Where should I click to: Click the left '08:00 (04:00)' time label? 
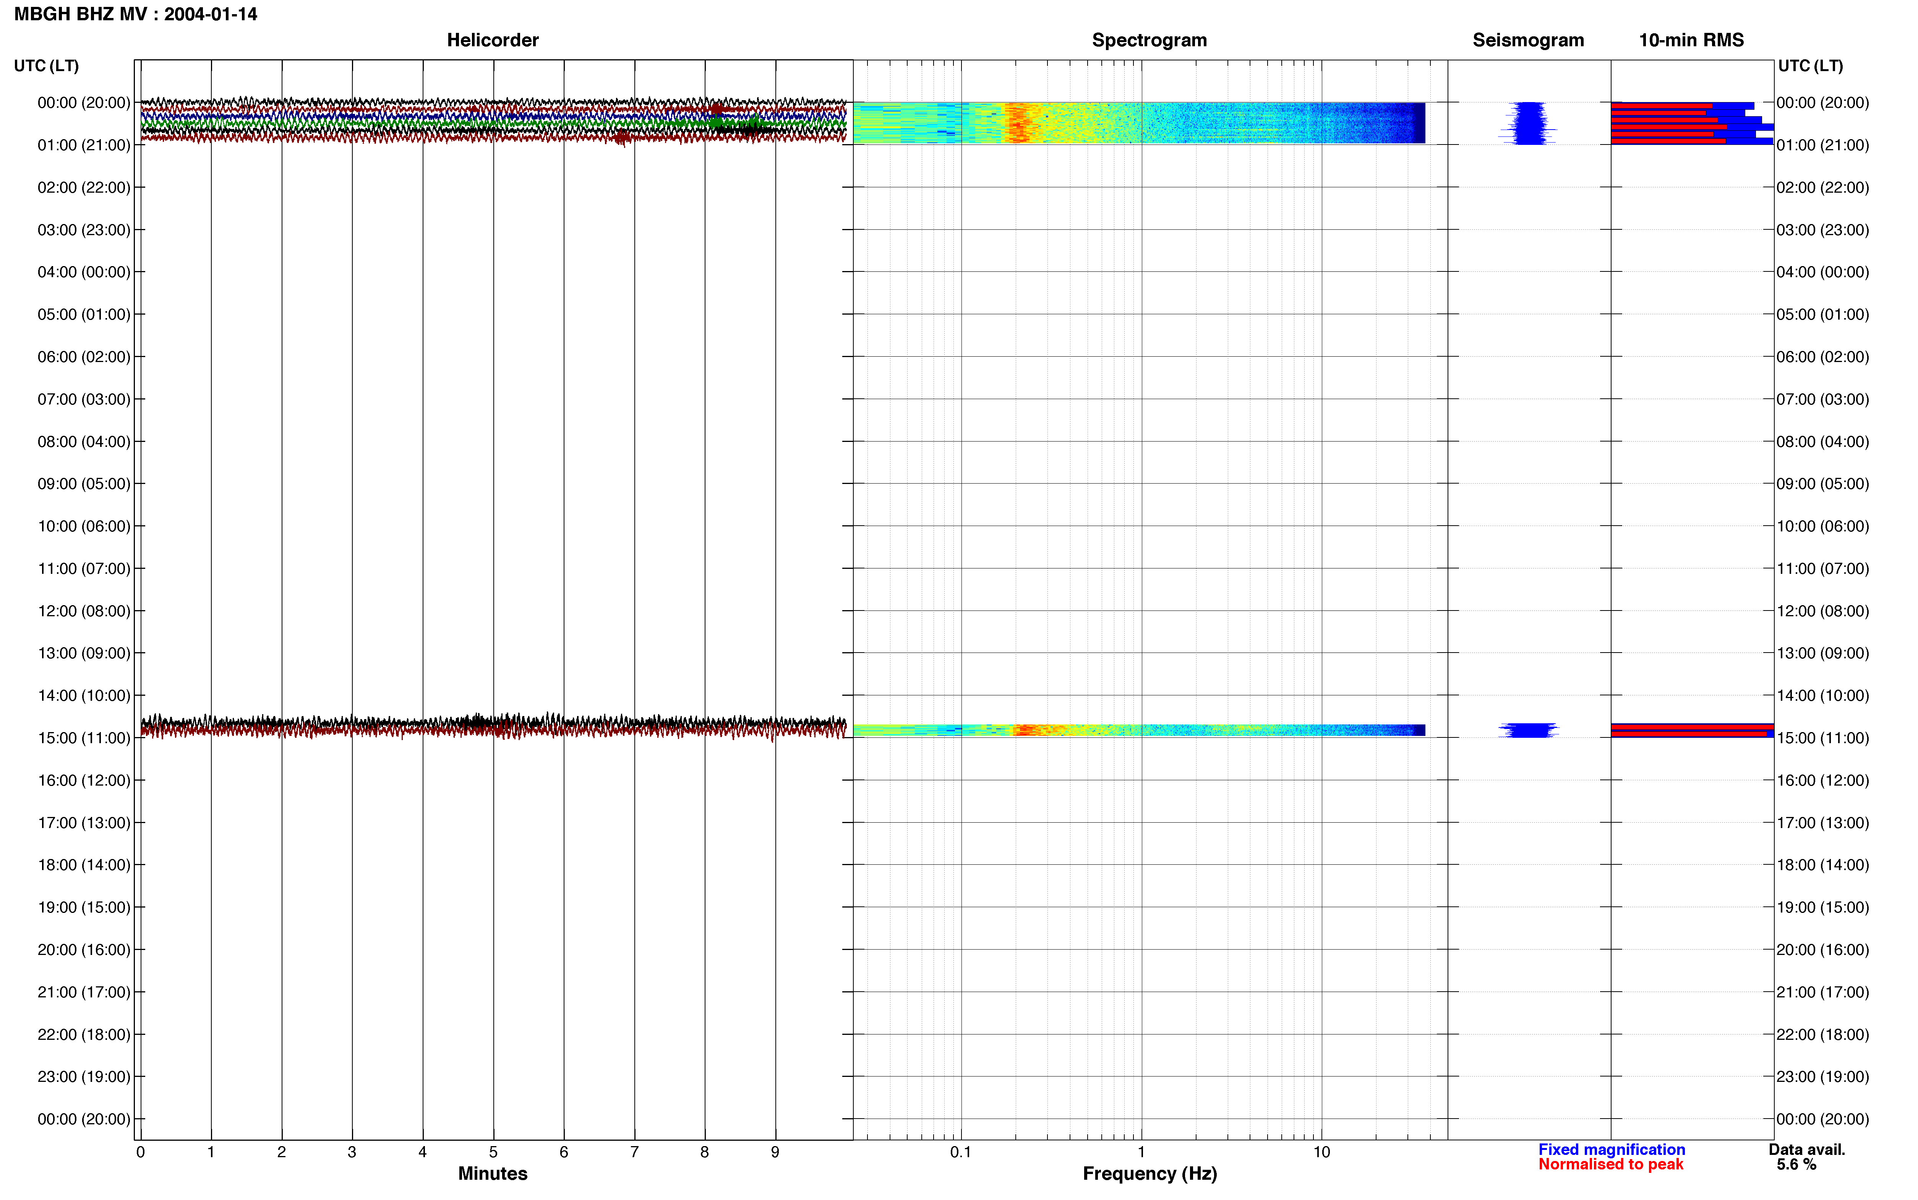(83, 441)
